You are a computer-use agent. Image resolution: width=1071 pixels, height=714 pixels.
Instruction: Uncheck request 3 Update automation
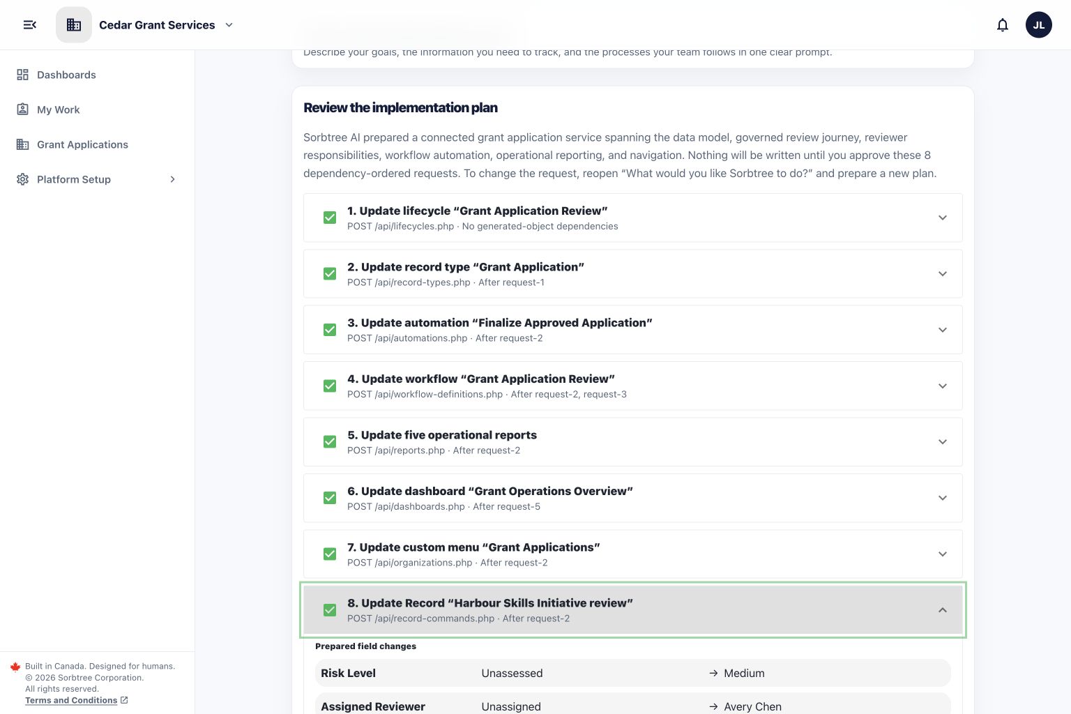[x=330, y=330]
